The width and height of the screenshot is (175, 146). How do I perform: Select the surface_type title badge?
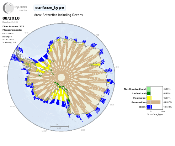[x=49, y=8]
